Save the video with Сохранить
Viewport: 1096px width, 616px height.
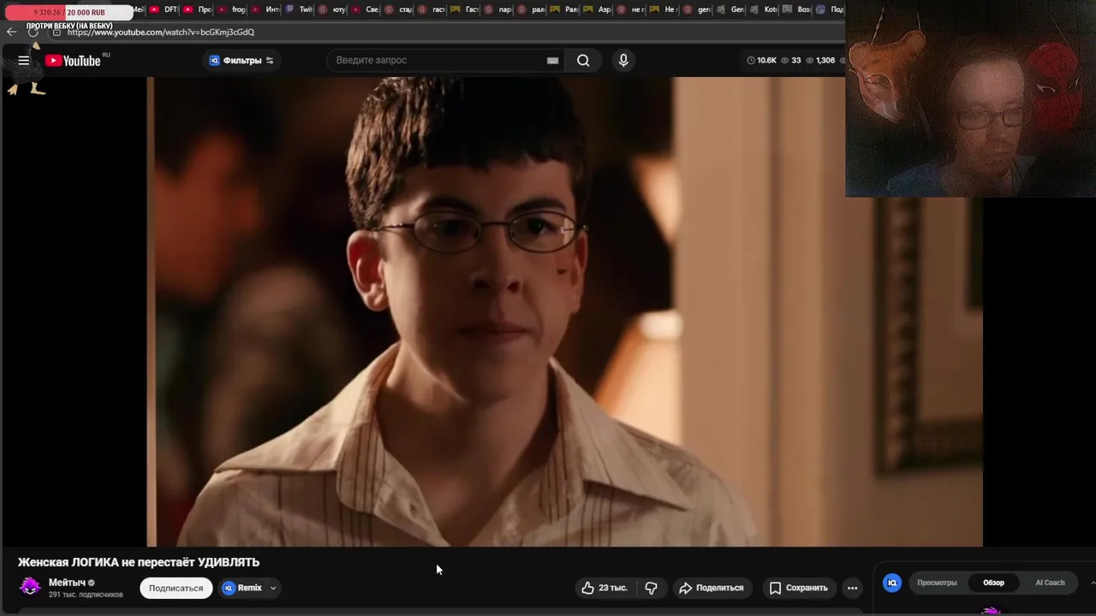click(x=798, y=588)
